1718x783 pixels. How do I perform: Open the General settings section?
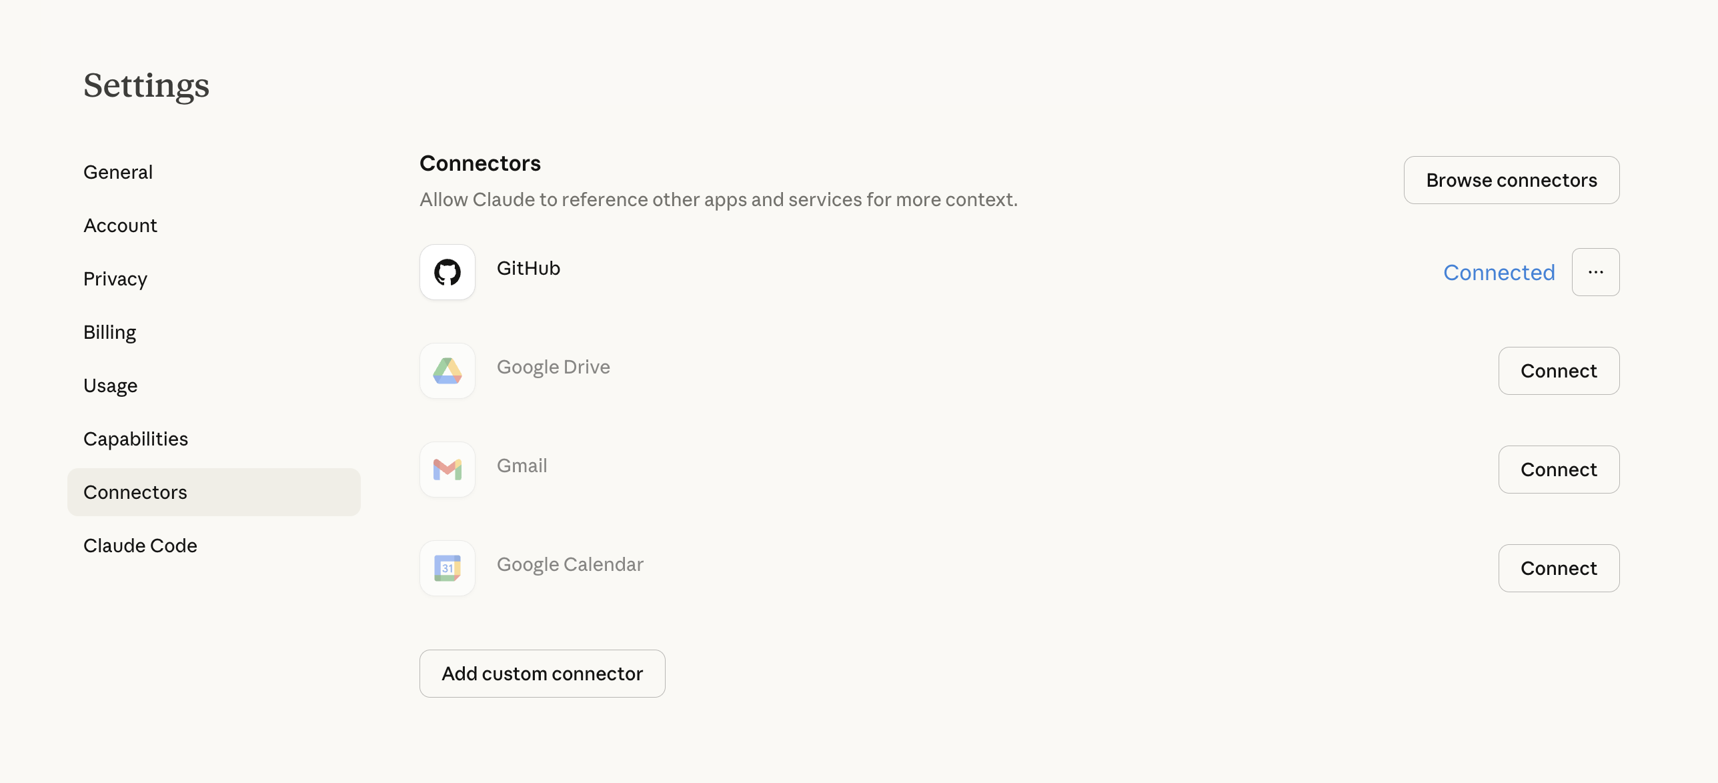pyautogui.click(x=118, y=172)
